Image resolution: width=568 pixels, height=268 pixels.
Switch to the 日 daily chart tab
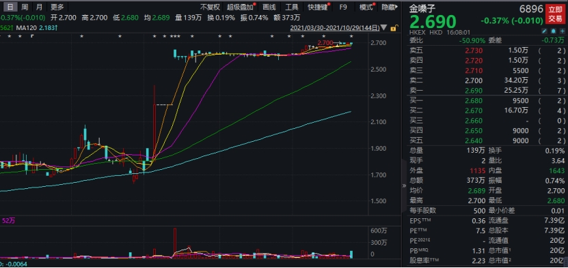(11, 7)
